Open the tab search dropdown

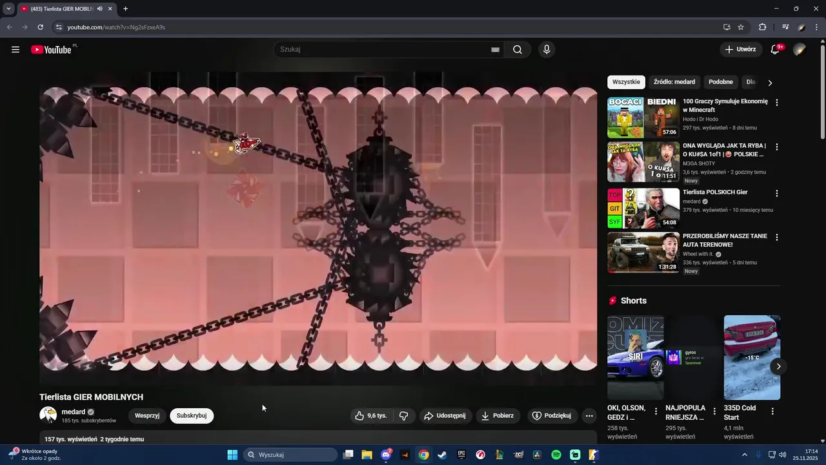point(8,9)
